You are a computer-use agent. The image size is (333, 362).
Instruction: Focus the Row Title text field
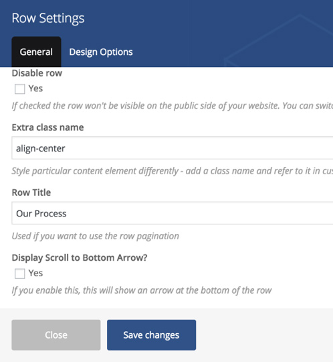[x=173, y=213]
